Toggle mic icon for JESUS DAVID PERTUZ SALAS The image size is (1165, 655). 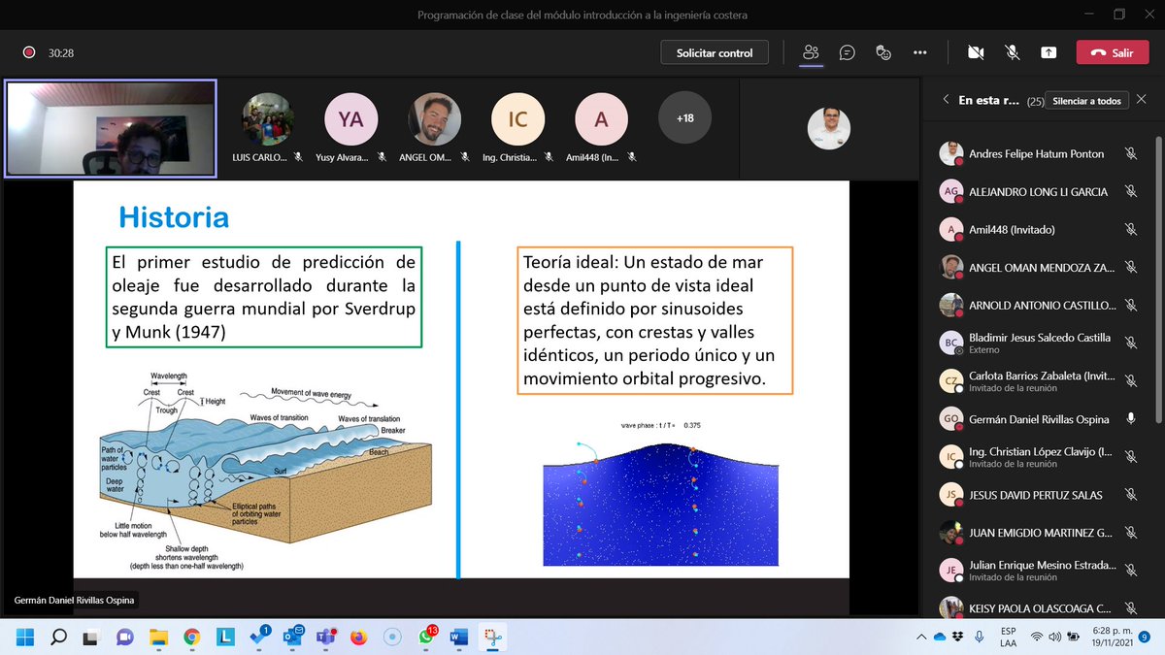coord(1131,495)
